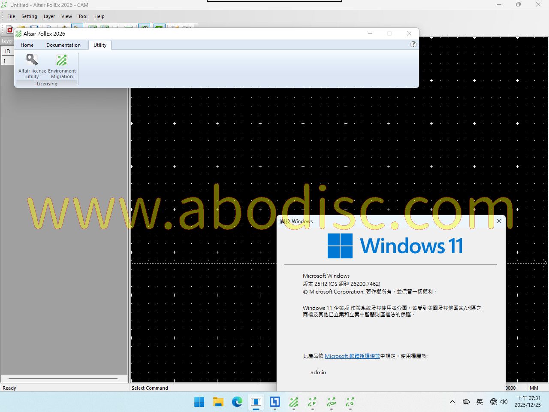The width and height of the screenshot is (549, 412).
Task: Switch to the Home ribbon tab
Action: click(x=27, y=45)
